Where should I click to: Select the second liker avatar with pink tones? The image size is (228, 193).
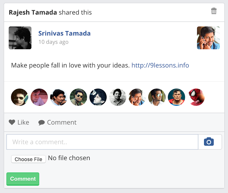[x=39, y=97]
